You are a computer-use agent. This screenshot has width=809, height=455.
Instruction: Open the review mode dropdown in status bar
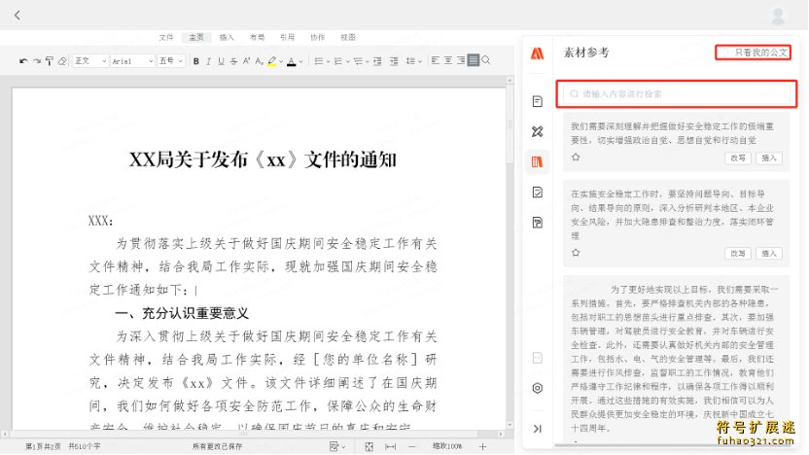[337, 447]
